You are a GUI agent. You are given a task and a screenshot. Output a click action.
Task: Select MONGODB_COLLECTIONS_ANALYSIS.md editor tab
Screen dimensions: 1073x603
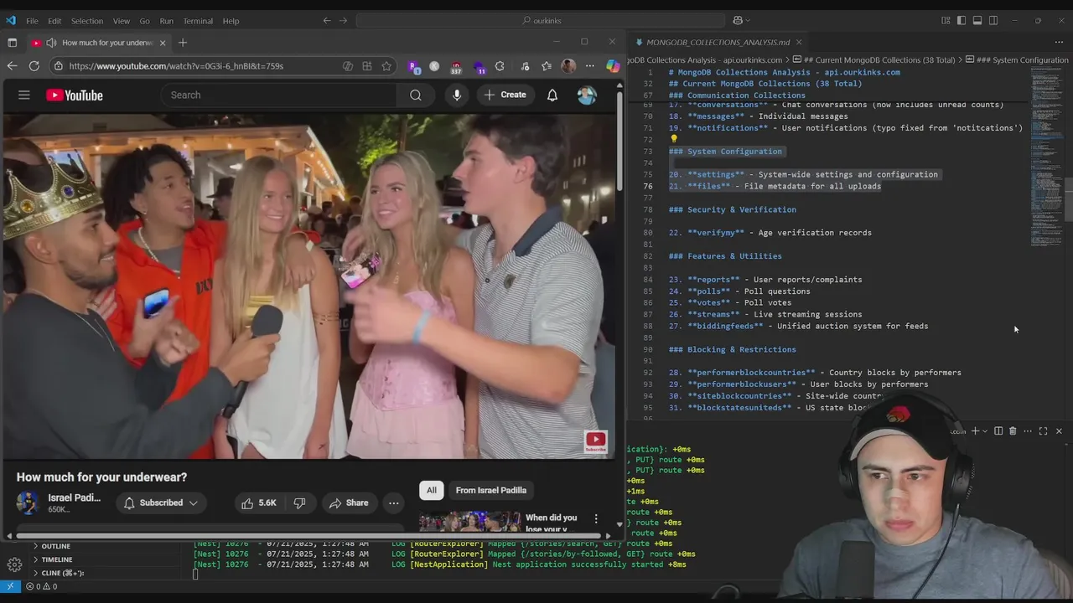coord(718,42)
